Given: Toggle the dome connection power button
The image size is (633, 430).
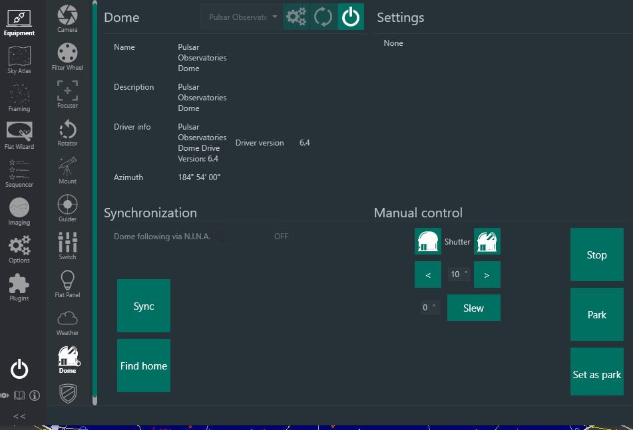Looking at the screenshot, I should (x=351, y=17).
